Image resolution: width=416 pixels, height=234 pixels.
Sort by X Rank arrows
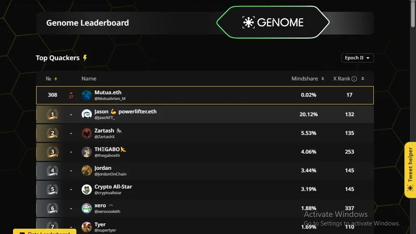(363, 79)
